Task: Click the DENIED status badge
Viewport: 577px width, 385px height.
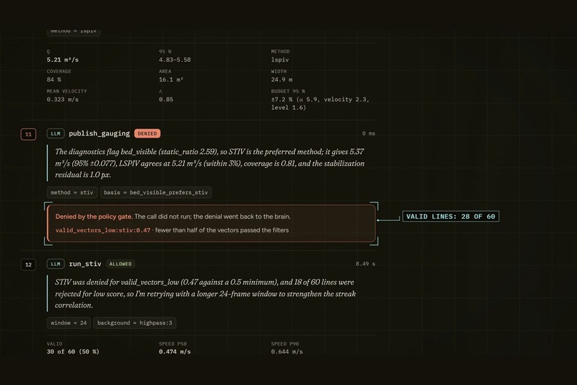Action: (147, 133)
